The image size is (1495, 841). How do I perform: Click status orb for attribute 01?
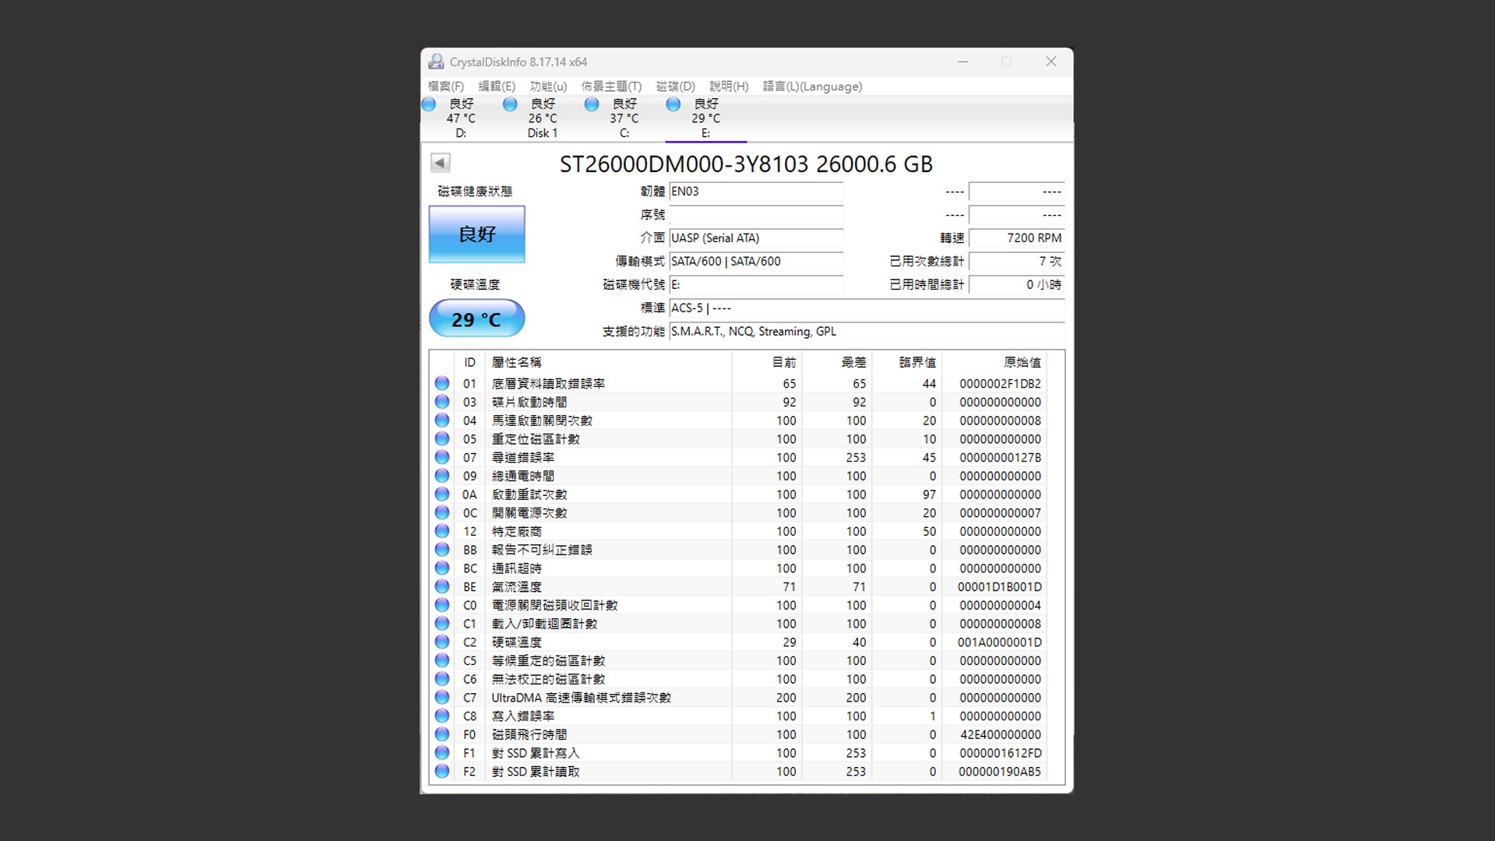click(x=442, y=383)
